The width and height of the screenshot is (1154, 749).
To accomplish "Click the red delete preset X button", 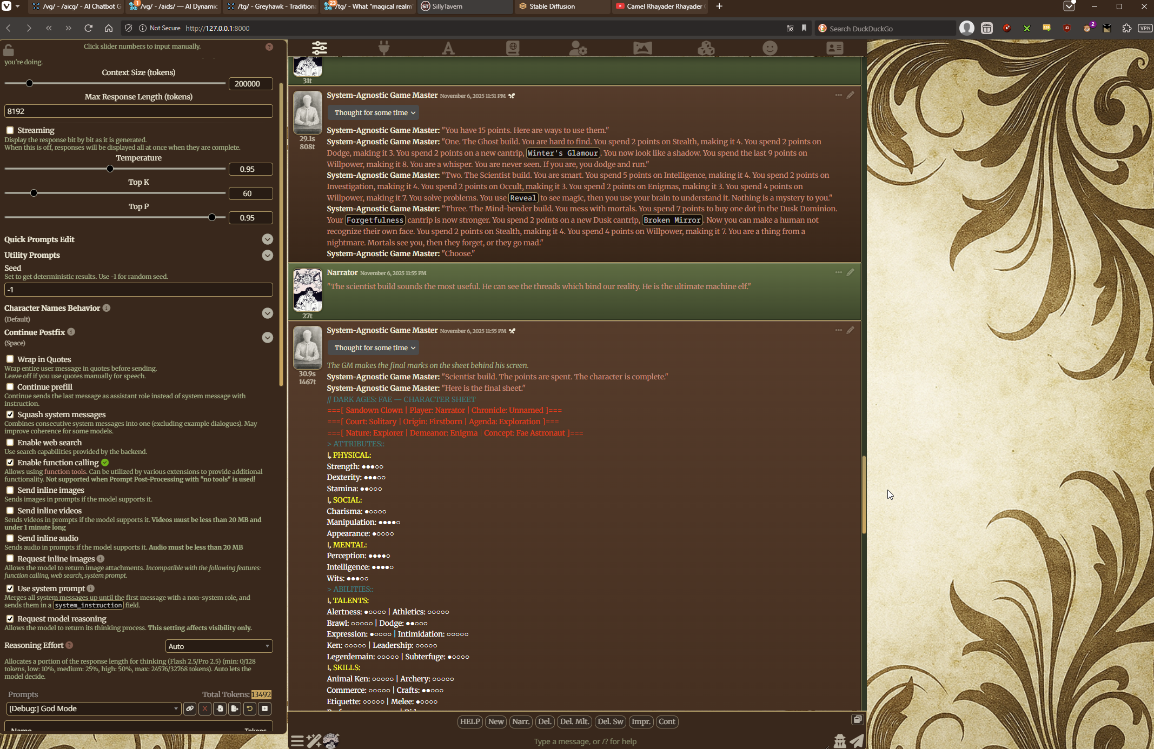I will [205, 708].
